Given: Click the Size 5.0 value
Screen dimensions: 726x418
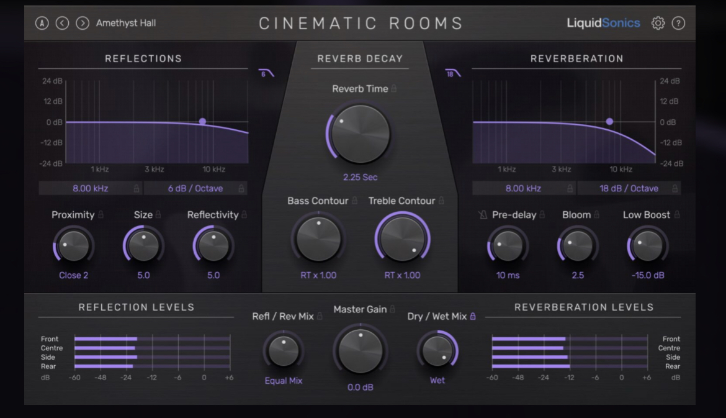Looking at the screenshot, I should [x=143, y=275].
